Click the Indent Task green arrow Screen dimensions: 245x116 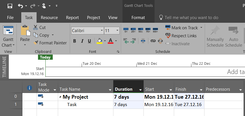coord(132,41)
